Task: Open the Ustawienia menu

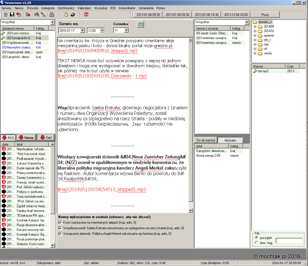Action: [x=146, y=8]
